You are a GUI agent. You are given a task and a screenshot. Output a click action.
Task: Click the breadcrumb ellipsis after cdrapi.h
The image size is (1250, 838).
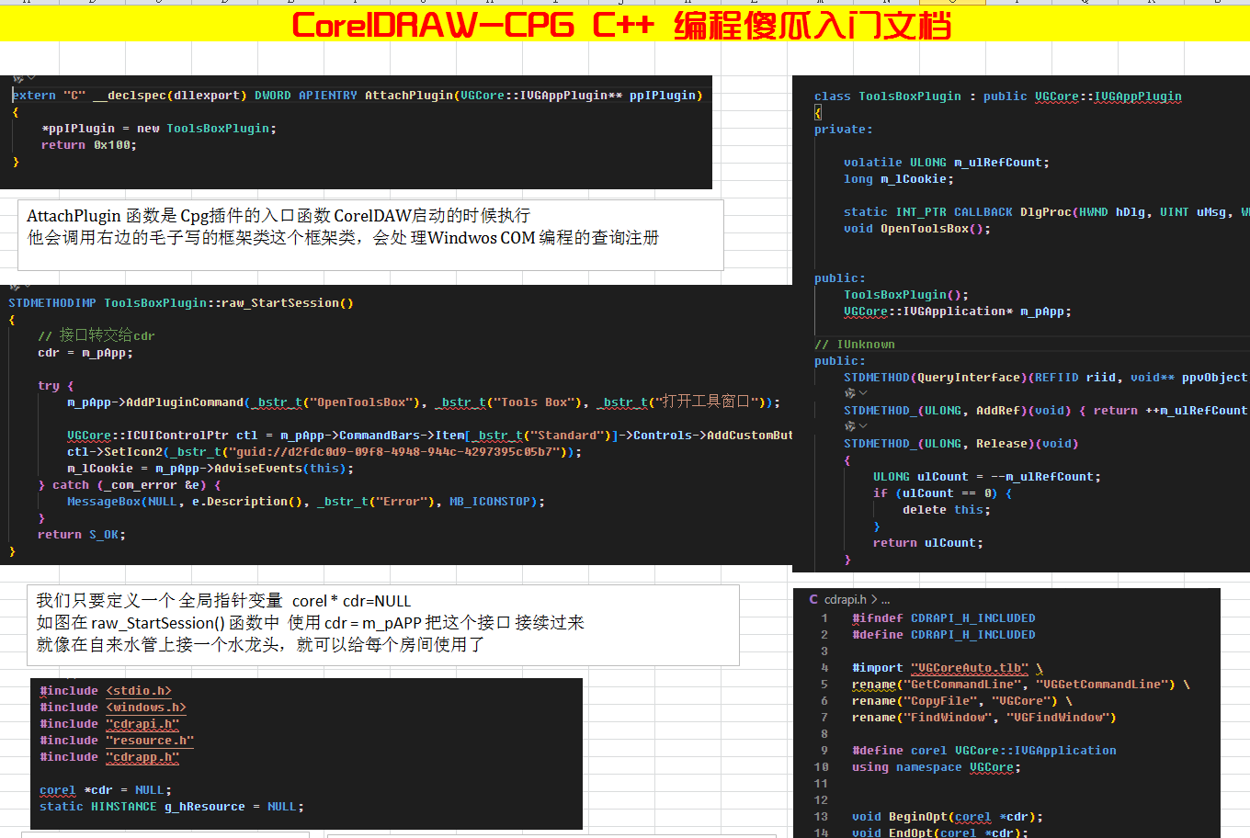pyautogui.click(x=885, y=599)
